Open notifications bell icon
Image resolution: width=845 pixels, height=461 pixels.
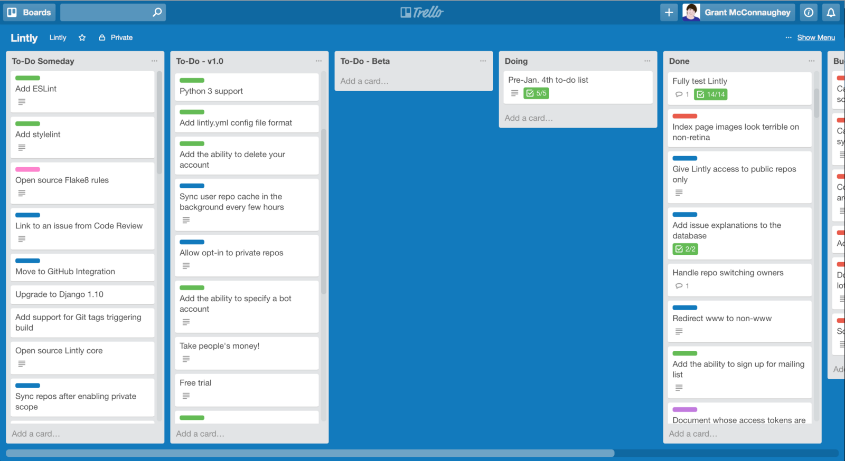point(831,12)
